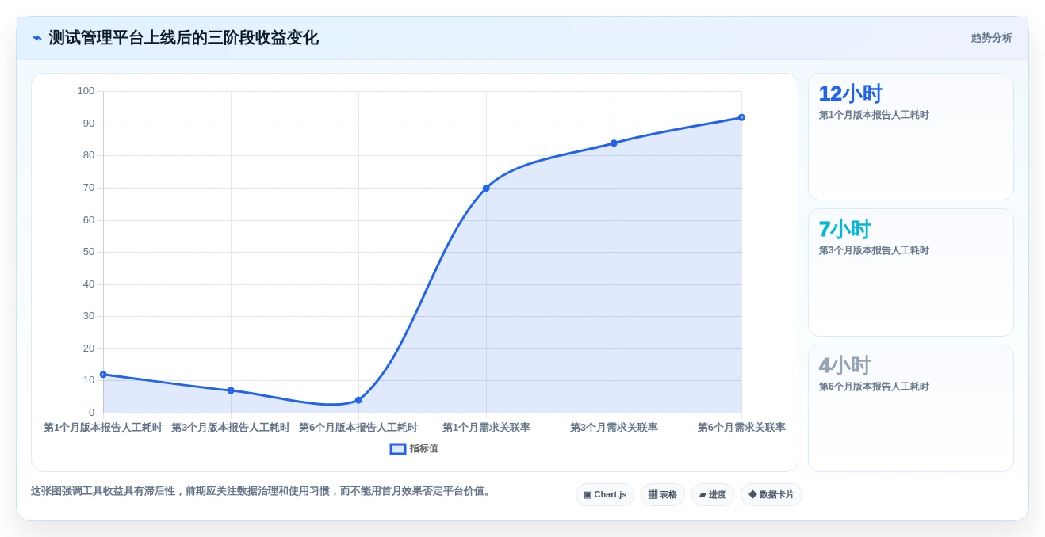This screenshot has width=1045, height=537.
Task: Click the y-axis value 50
Action: click(x=89, y=252)
